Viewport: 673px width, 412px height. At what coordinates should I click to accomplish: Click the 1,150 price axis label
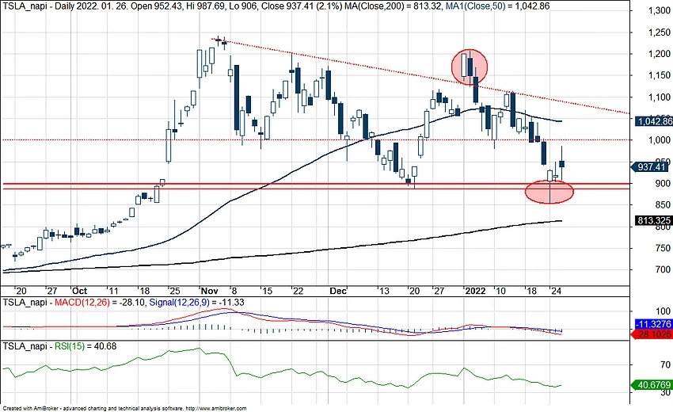click(658, 75)
